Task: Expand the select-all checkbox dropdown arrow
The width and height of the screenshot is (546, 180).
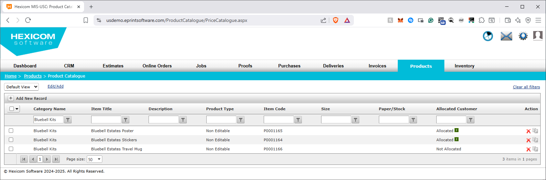Action: tap(17, 109)
